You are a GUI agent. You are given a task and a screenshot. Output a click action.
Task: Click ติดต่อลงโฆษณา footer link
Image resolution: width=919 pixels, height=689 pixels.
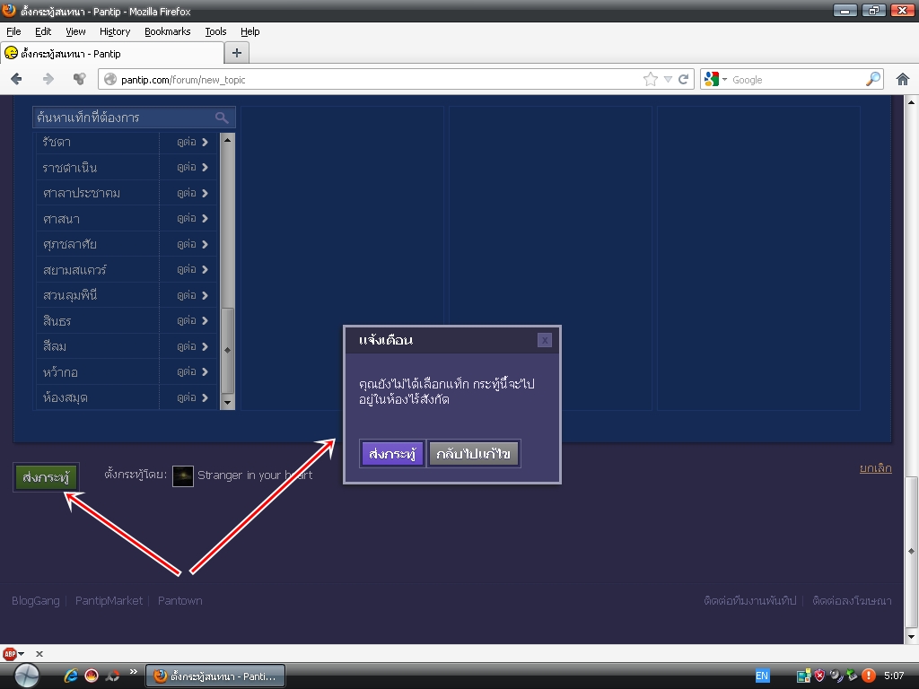(x=853, y=600)
